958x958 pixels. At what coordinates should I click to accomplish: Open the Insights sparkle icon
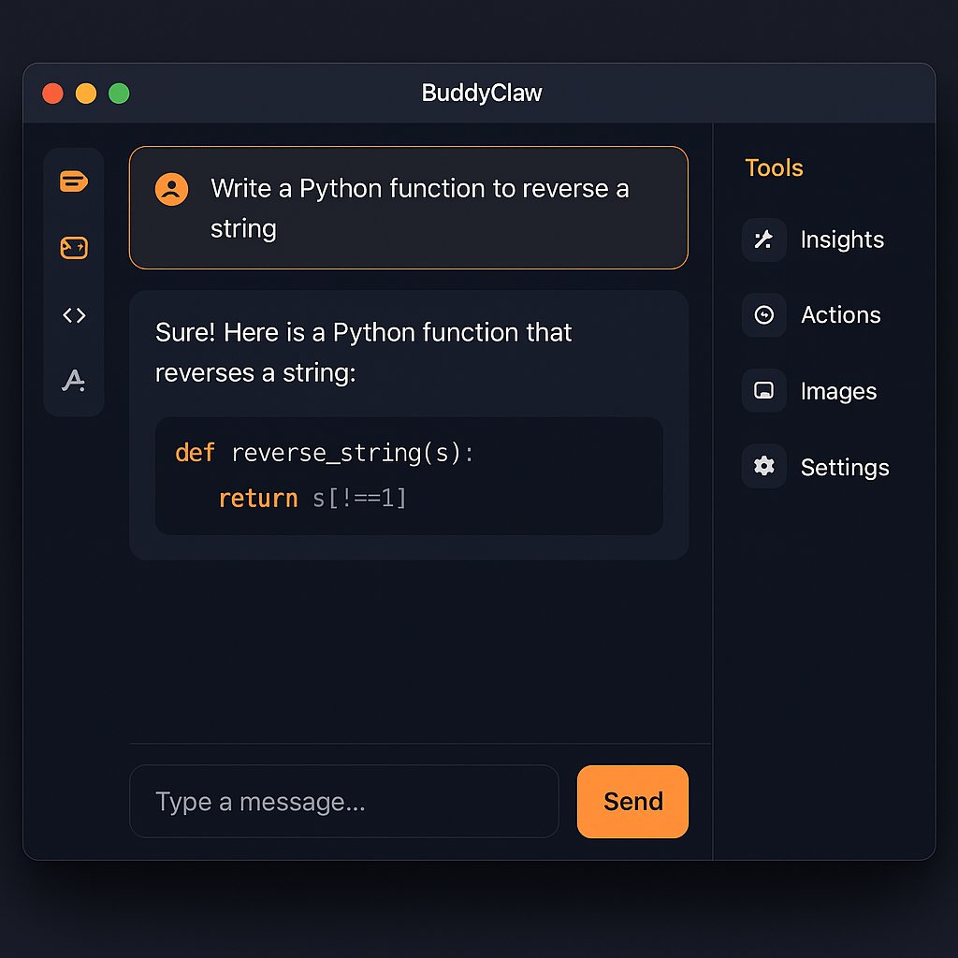[763, 239]
